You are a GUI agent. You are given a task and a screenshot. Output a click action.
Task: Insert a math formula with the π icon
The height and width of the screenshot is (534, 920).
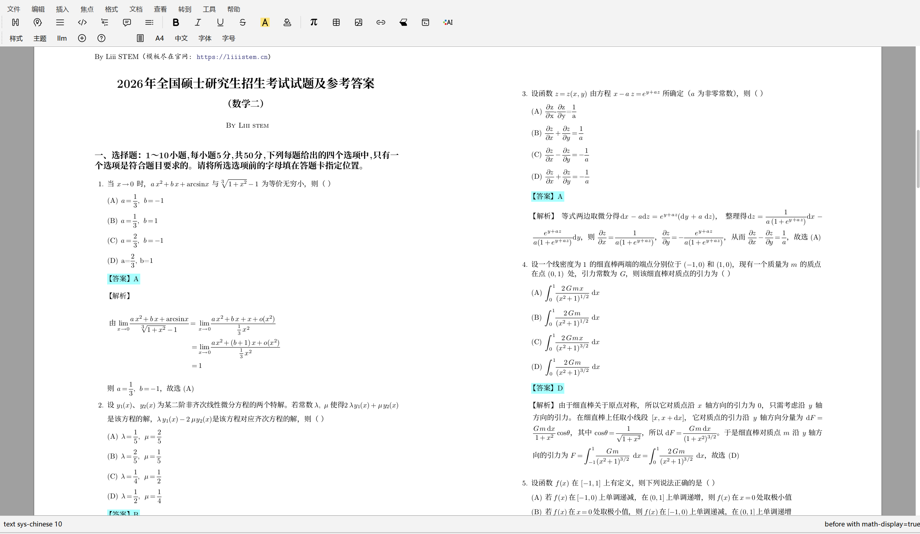coord(313,22)
